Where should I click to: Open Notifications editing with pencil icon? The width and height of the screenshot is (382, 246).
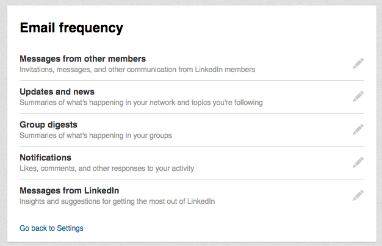[358, 162]
